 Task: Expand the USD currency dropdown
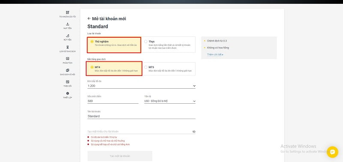click(170, 101)
